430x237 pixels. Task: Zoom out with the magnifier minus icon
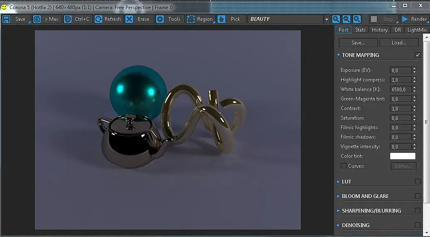pos(346,19)
